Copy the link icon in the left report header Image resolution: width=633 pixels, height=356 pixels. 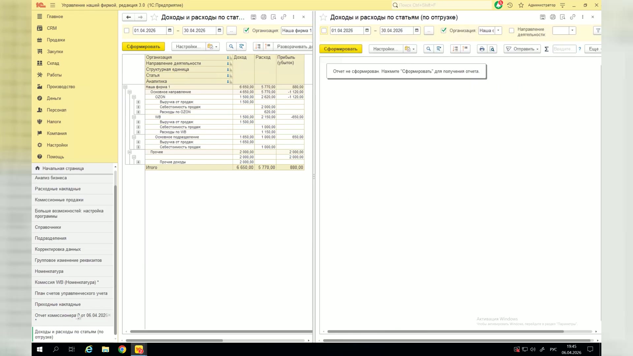(284, 17)
